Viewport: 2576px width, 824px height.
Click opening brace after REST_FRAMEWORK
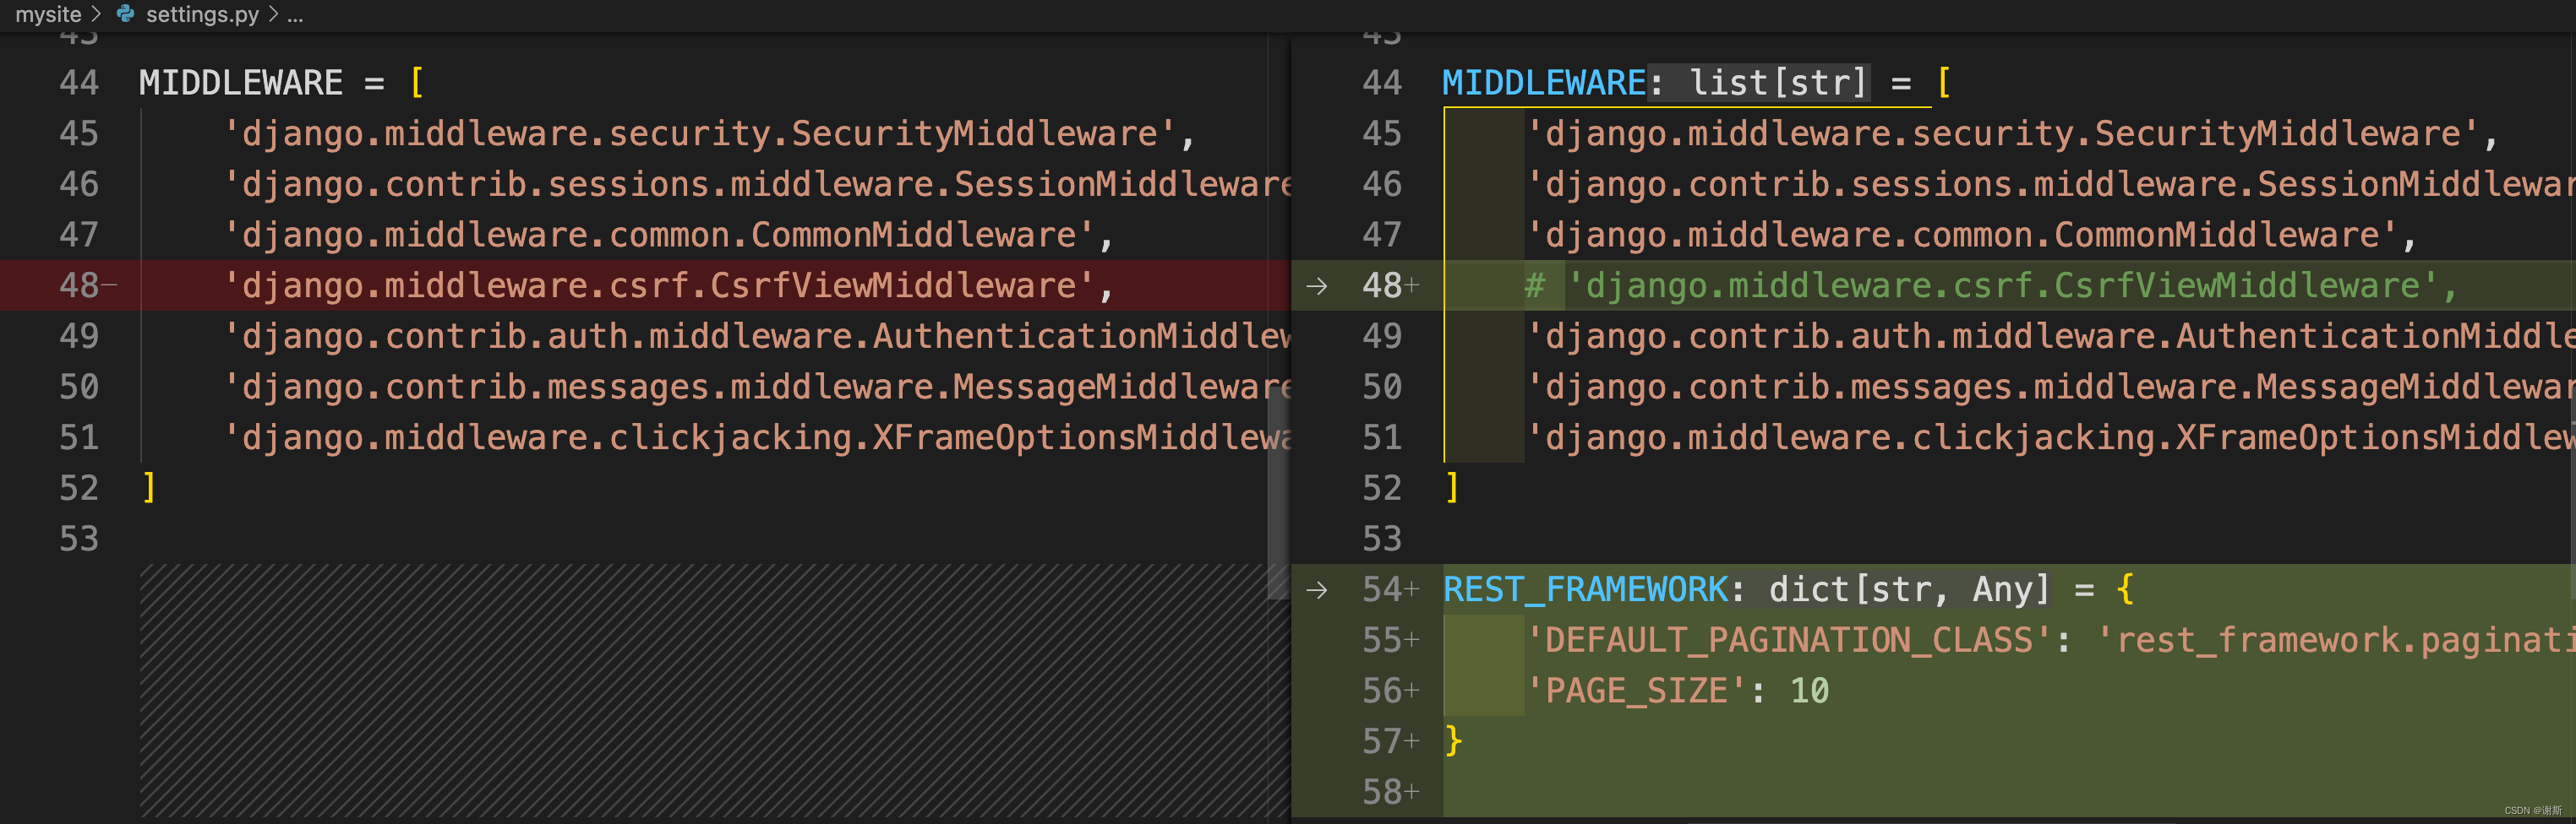point(2125,589)
